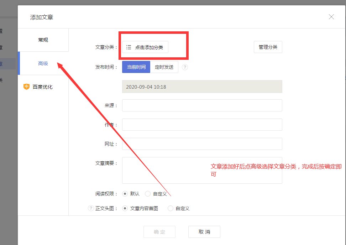Close the 添加文章 dialog with the X icon
The height and width of the screenshot is (245, 346).
pyautogui.click(x=331, y=17)
